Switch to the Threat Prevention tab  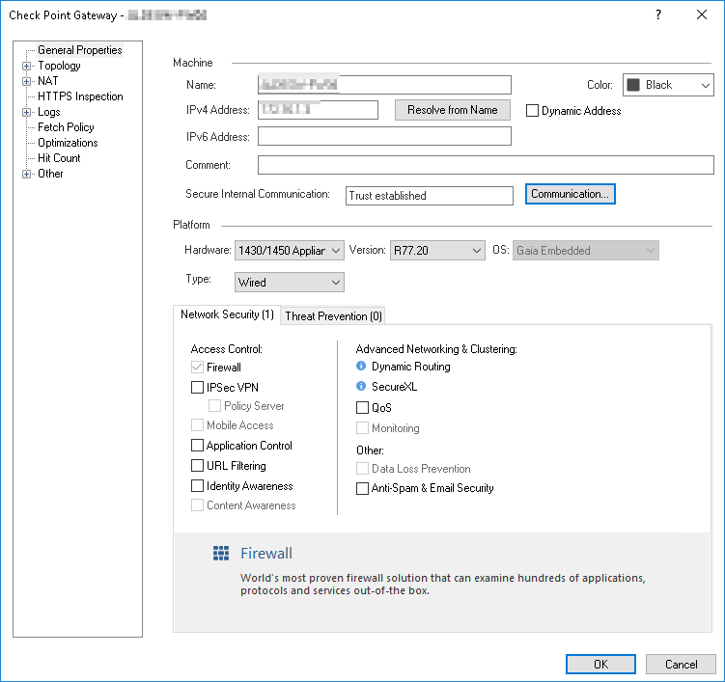coord(333,315)
